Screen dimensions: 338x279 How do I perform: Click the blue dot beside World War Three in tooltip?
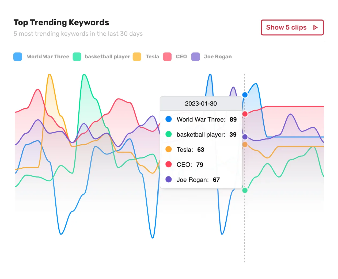[x=169, y=119]
